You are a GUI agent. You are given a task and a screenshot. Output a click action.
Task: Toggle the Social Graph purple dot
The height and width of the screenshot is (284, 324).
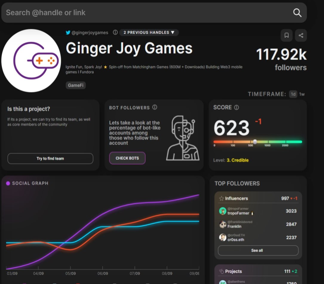click(x=8, y=183)
